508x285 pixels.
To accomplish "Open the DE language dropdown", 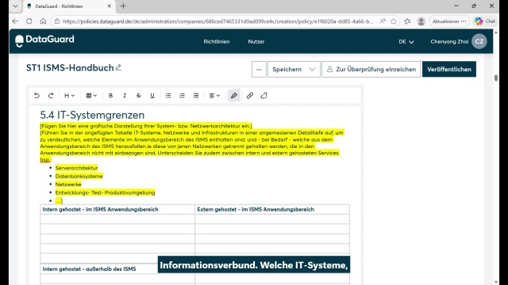I will (x=406, y=42).
